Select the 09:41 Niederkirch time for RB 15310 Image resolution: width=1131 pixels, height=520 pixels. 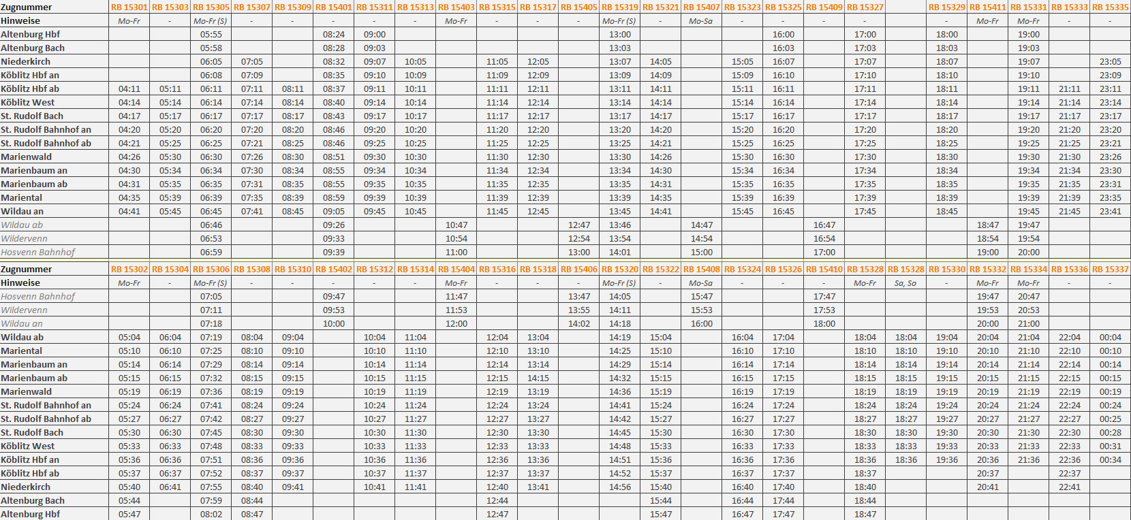[x=293, y=487]
